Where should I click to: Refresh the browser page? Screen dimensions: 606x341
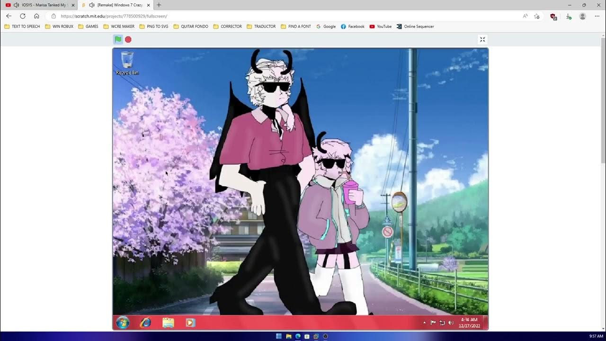tap(22, 16)
